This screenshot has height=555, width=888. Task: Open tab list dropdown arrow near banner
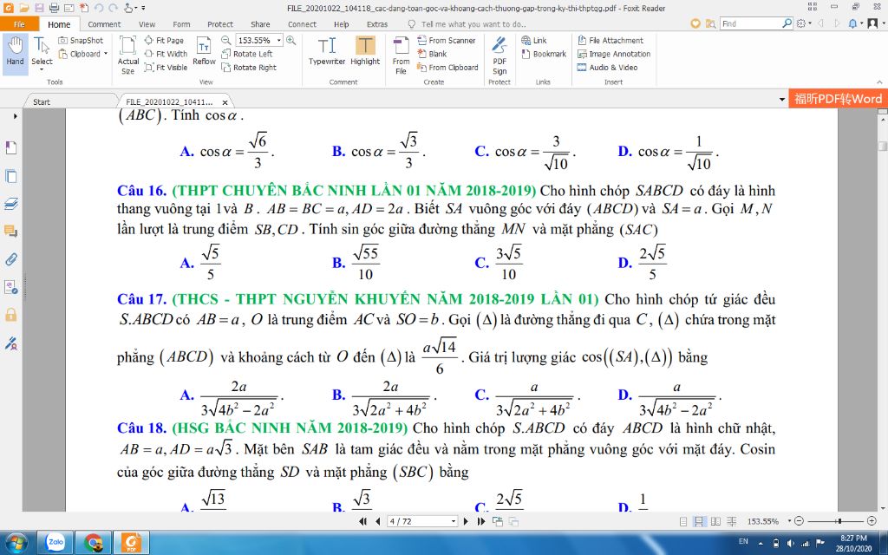pyautogui.click(x=782, y=100)
